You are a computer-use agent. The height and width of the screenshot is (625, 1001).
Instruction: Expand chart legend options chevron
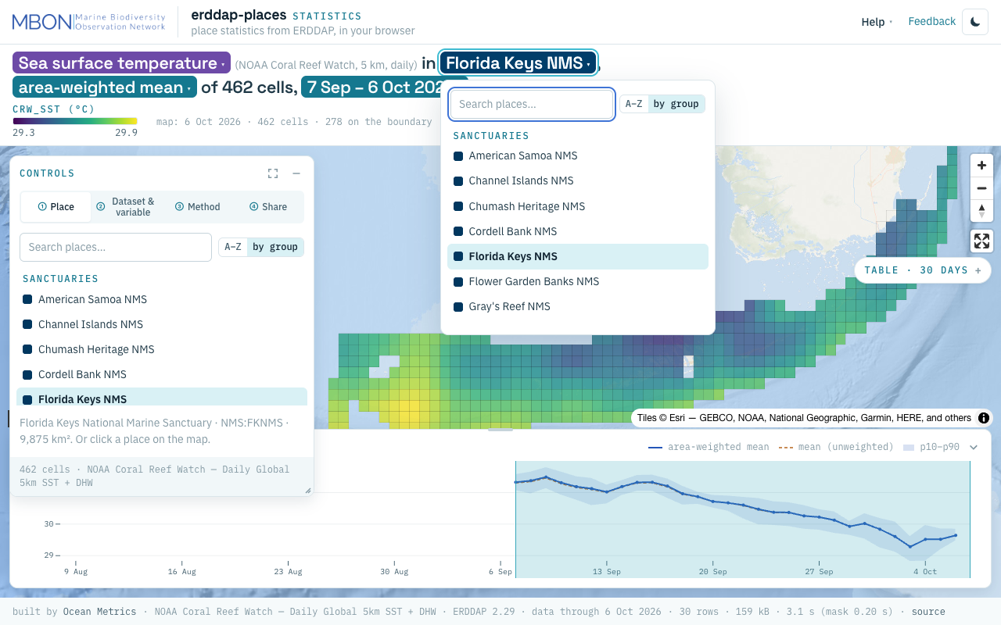click(974, 448)
